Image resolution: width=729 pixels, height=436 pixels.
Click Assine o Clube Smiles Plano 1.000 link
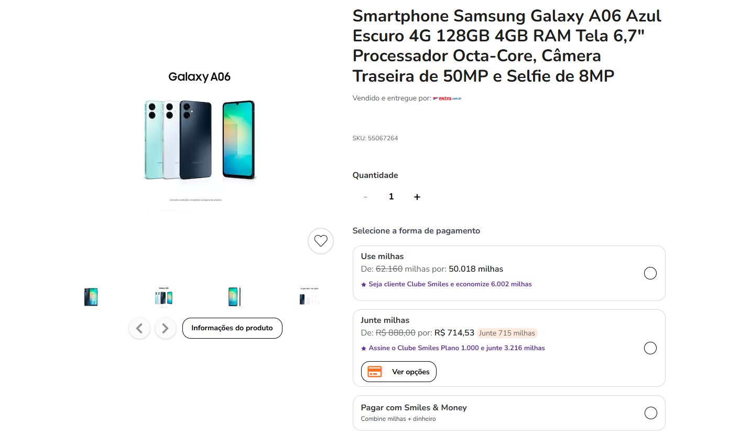pos(453,348)
